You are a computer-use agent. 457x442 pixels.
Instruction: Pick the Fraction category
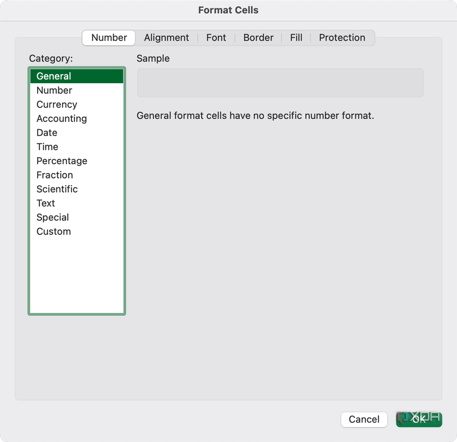tap(76, 175)
